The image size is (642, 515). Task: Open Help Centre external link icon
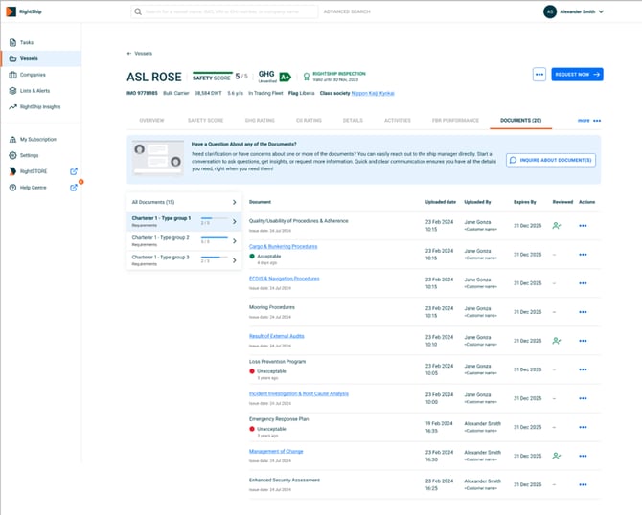tap(74, 188)
